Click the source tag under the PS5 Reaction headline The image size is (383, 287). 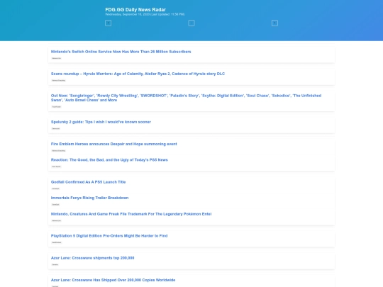57,167
